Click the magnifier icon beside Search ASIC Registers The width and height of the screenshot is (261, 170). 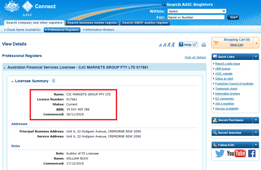pyautogui.click(x=164, y=4)
